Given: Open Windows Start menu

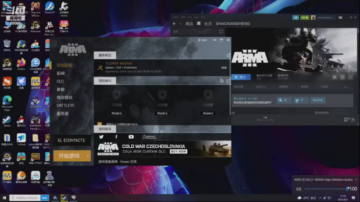Looking at the screenshot, I should 4,198.
